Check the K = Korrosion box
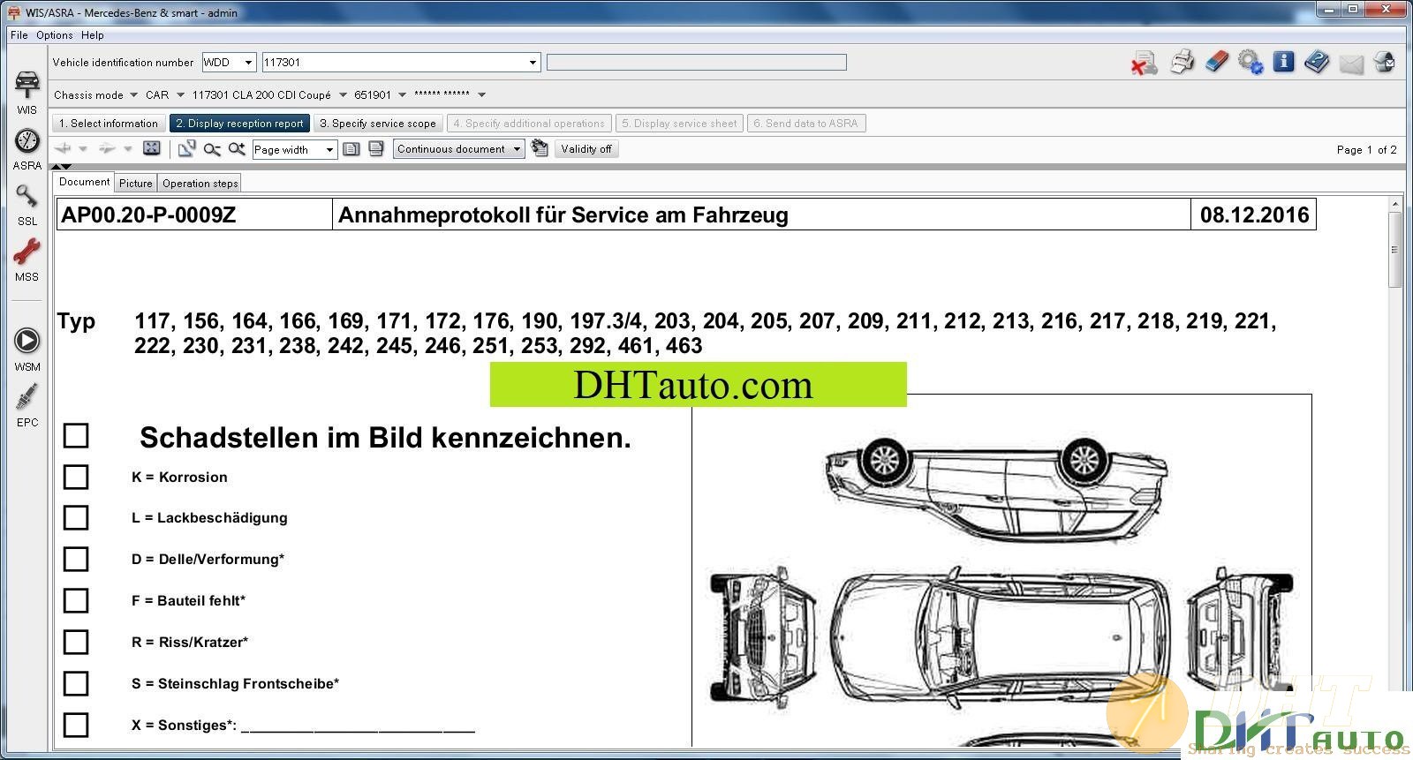 76,477
